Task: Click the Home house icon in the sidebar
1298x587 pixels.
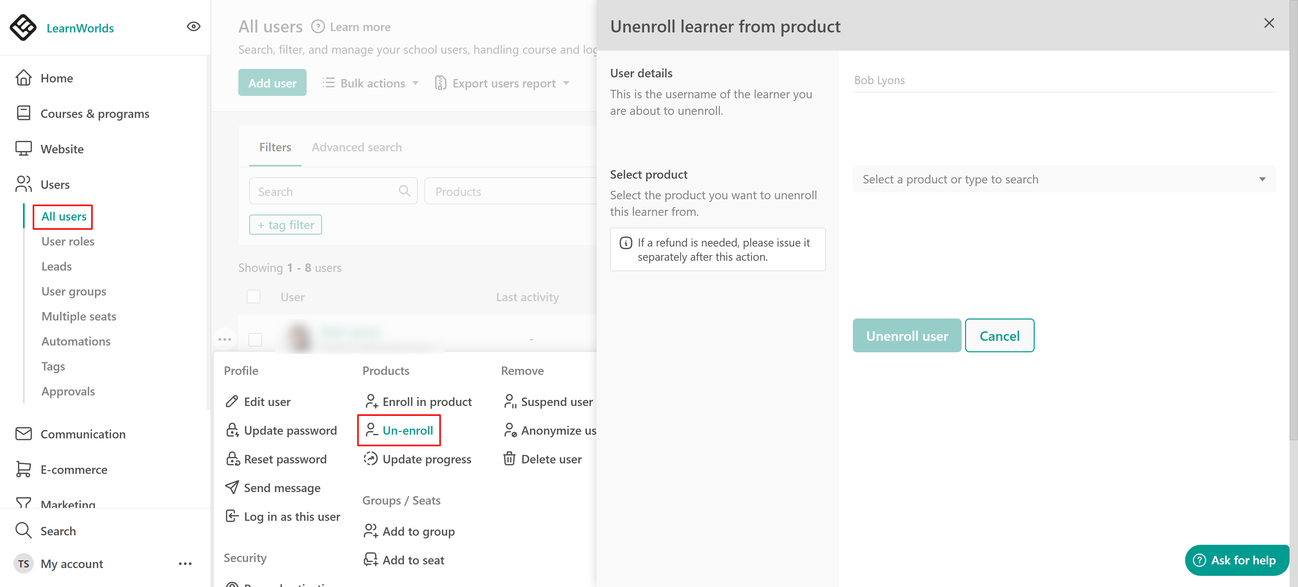Action: tap(23, 78)
